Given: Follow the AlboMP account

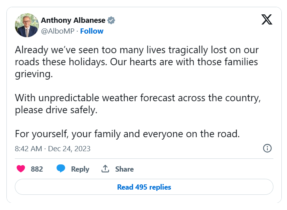Looking at the screenshot, I should coord(92,31).
